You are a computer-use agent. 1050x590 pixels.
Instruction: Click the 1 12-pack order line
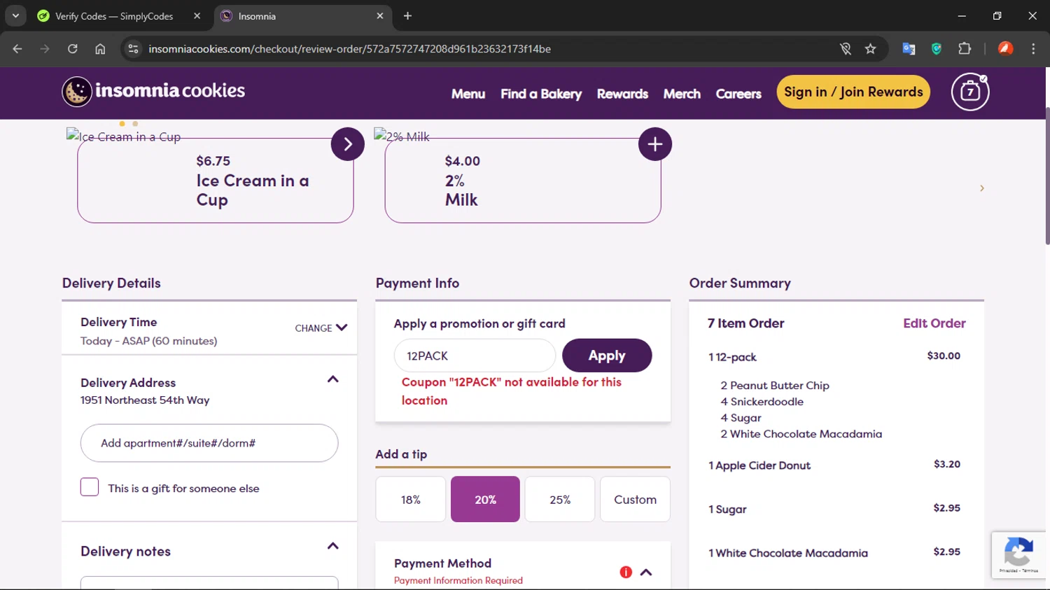coord(733,357)
